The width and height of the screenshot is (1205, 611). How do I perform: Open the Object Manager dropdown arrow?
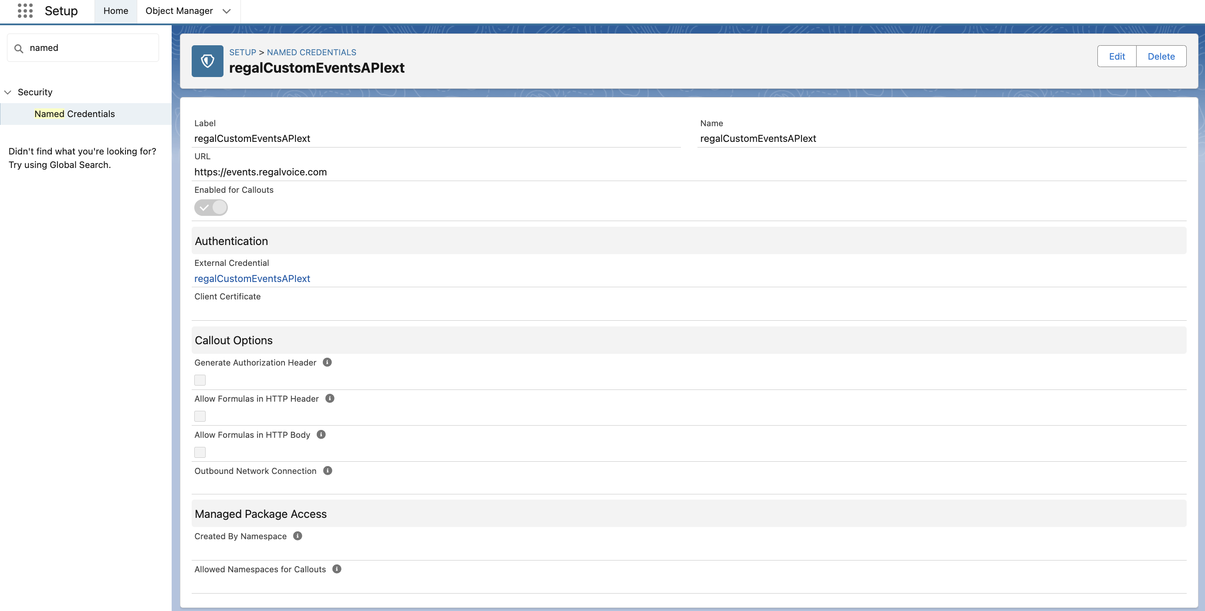[x=227, y=11]
